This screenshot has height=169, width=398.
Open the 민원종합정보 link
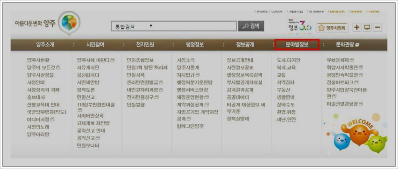pos(140,60)
